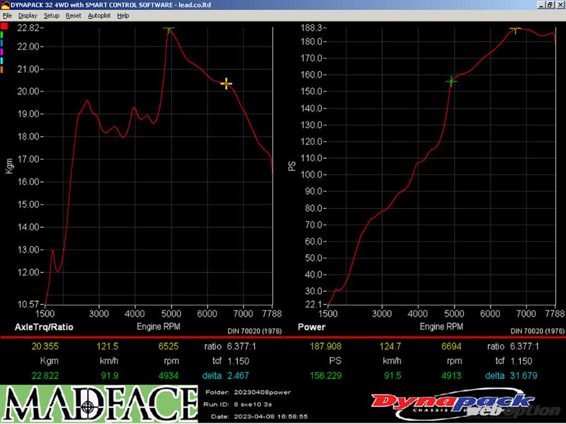The height and width of the screenshot is (424, 566).
Task: Click the MADFACE logo
Action: coord(98,404)
